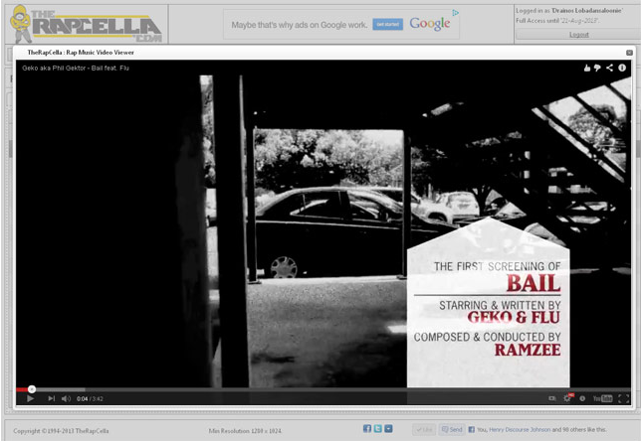641x441 pixels.
Task: Enter fullscreen mode
Action: coord(623,398)
